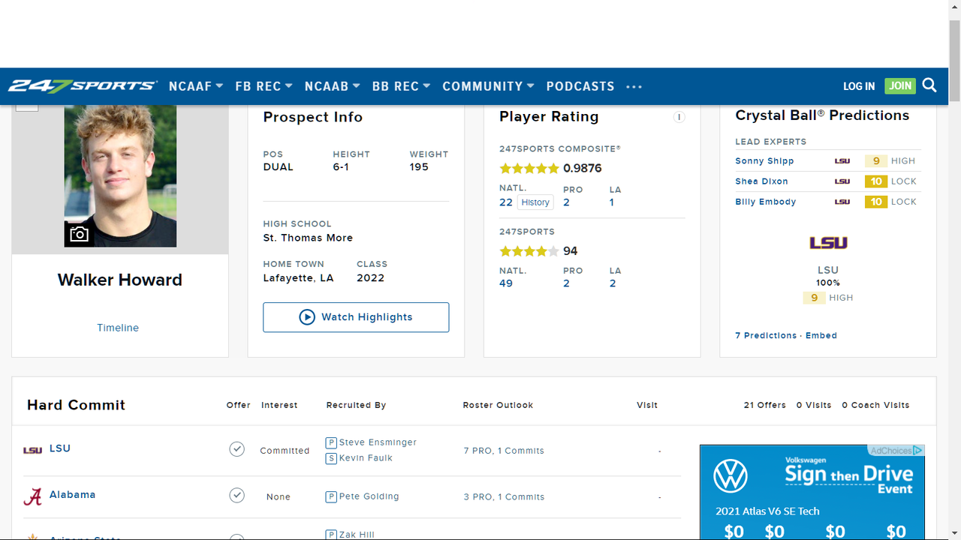Open composite PRO position rank 2
Screen dimensions: 961x540
coord(566,202)
